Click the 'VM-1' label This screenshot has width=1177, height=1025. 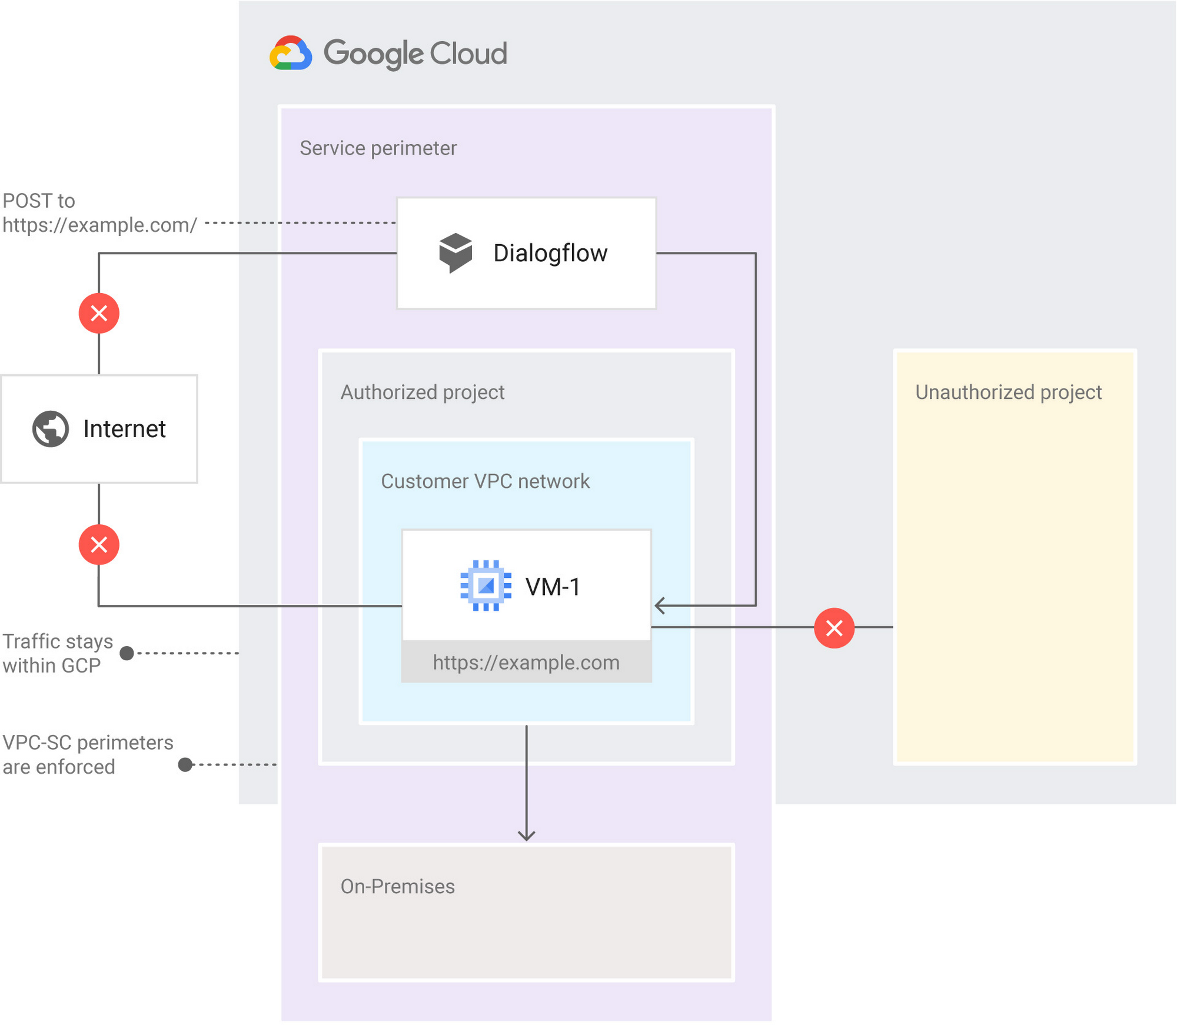tap(553, 587)
